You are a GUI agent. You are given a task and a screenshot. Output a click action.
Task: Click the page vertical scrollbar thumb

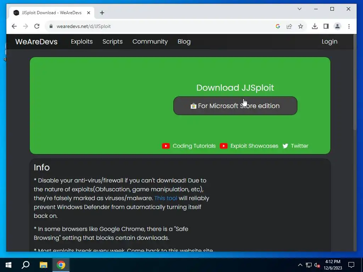[x=354, y=82]
